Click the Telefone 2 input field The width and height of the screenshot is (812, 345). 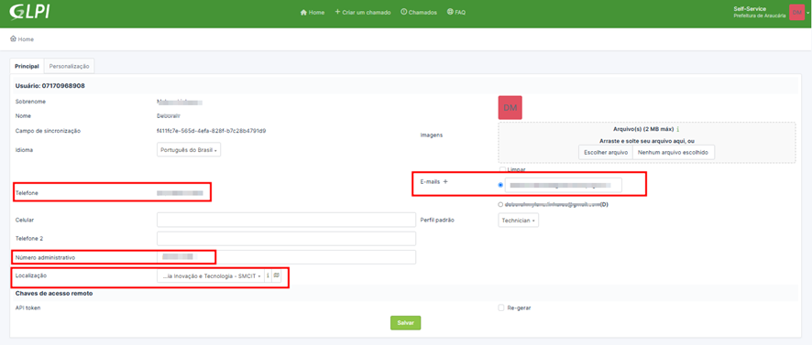tap(286, 239)
